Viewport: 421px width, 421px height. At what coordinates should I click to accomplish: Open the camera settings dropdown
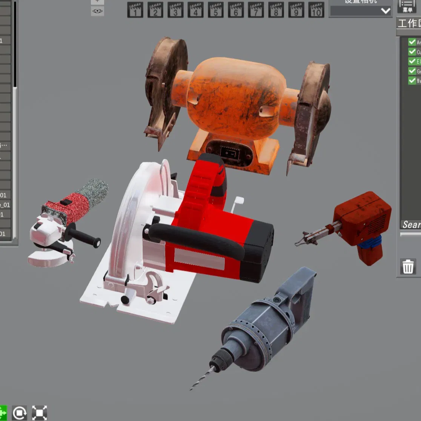click(x=361, y=11)
